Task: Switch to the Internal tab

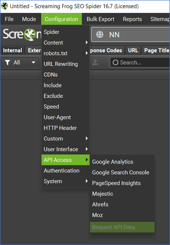Action: click(x=12, y=50)
